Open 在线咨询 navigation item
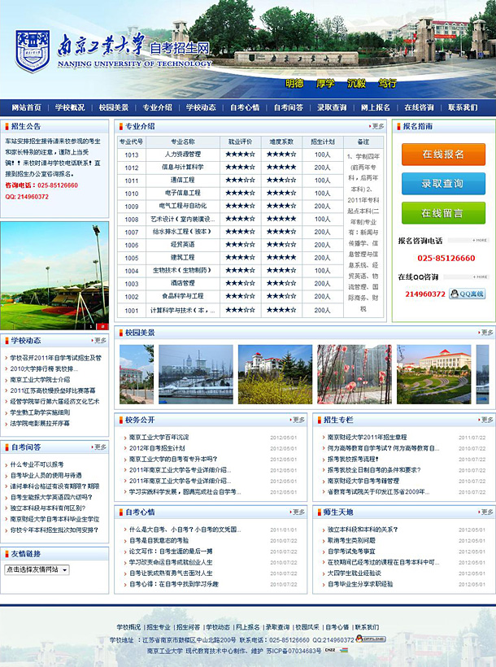Viewport: 496px width, 667px height. 419,107
